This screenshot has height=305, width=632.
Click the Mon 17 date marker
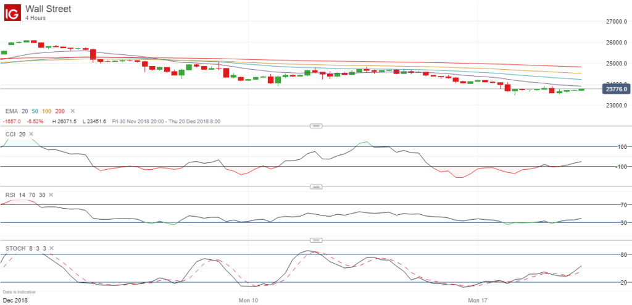tap(477, 300)
